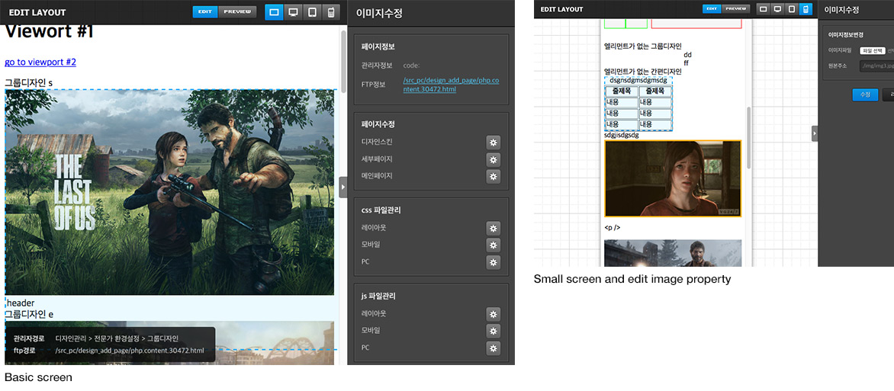The width and height of the screenshot is (894, 391).
Task: Select bridge image at bottom of Basic screen
Action: point(170,343)
